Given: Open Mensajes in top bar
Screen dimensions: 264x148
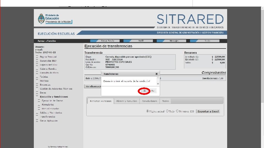Looking at the screenshot, I should (171, 41).
